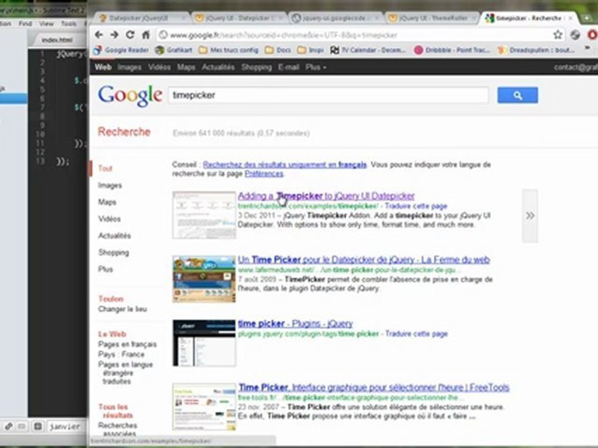The width and height of the screenshot is (598, 448).
Task: Open TV Calendar bookmark
Action: pos(368,50)
